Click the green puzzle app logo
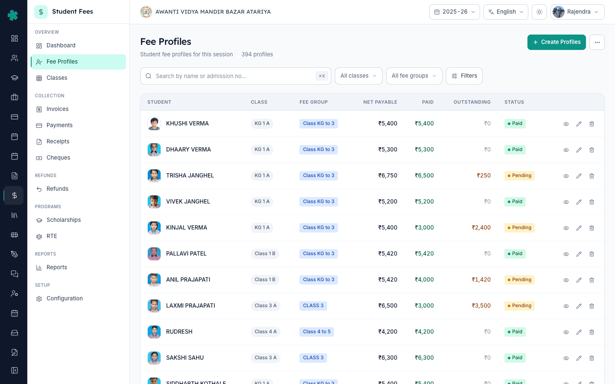Image resolution: width=615 pixels, height=384 pixels. pyautogui.click(x=13, y=15)
